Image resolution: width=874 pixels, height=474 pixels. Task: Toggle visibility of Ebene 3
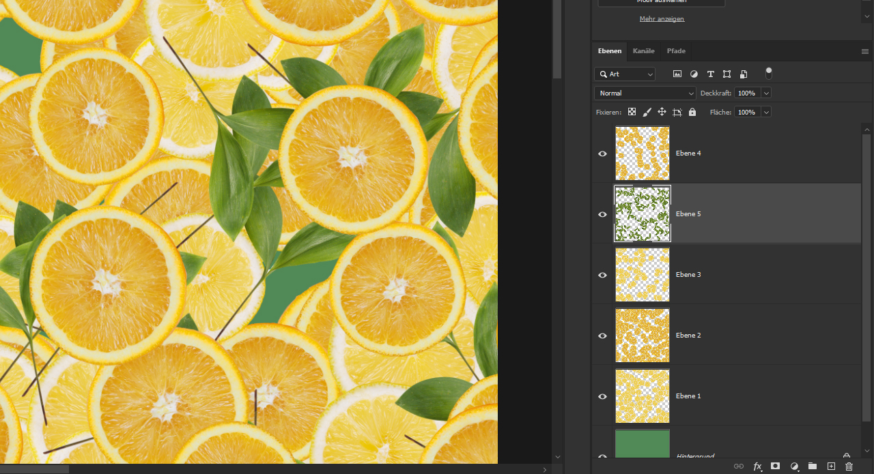coord(603,275)
